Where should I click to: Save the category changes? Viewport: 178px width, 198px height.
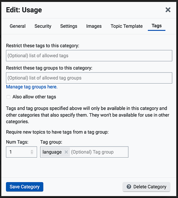click(x=24, y=187)
